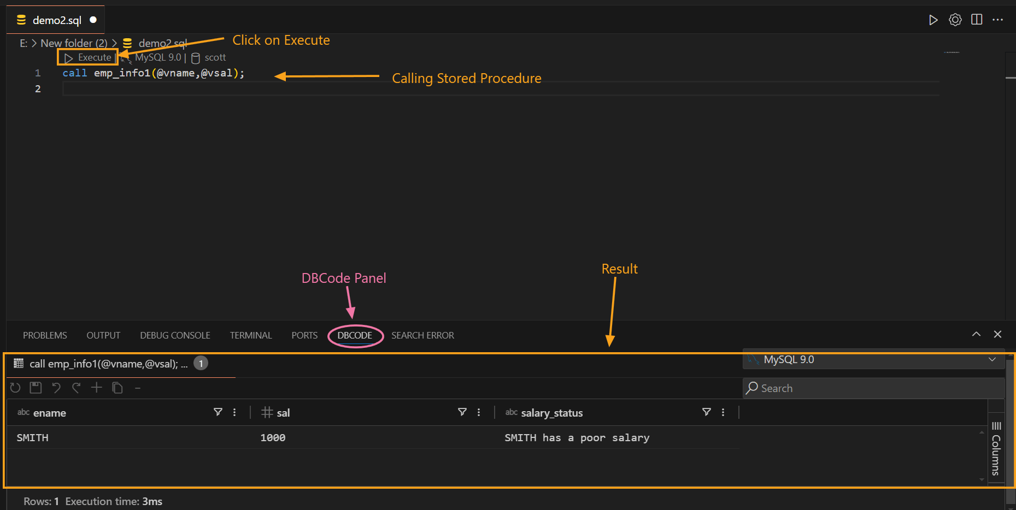Switch to the DBCODE panel tab
Image resolution: width=1016 pixels, height=510 pixels.
click(355, 335)
